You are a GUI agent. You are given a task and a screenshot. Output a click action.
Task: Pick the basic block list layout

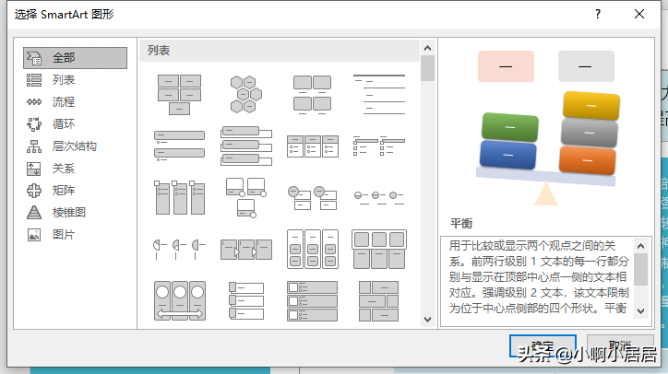179,95
